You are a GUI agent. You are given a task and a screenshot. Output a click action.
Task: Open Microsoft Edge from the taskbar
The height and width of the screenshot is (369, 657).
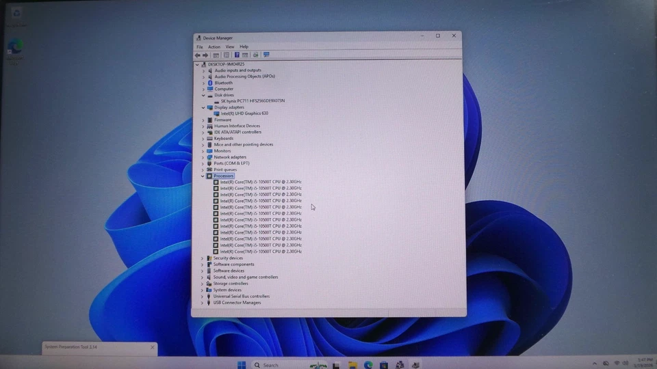[x=368, y=365]
